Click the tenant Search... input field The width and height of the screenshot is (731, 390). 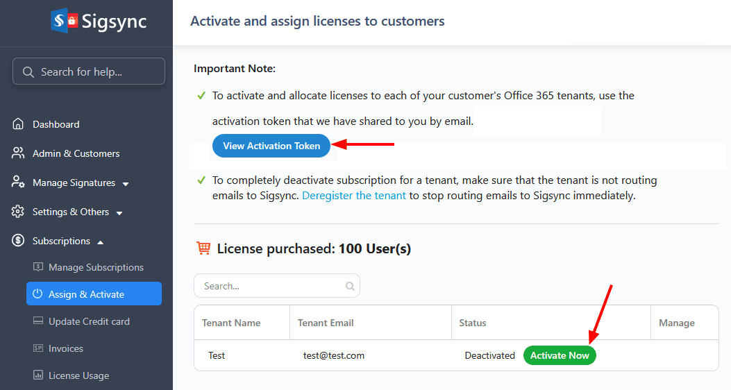coord(277,286)
